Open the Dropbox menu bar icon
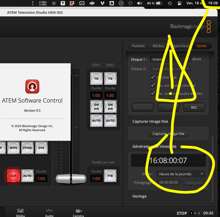 pos(72,3)
